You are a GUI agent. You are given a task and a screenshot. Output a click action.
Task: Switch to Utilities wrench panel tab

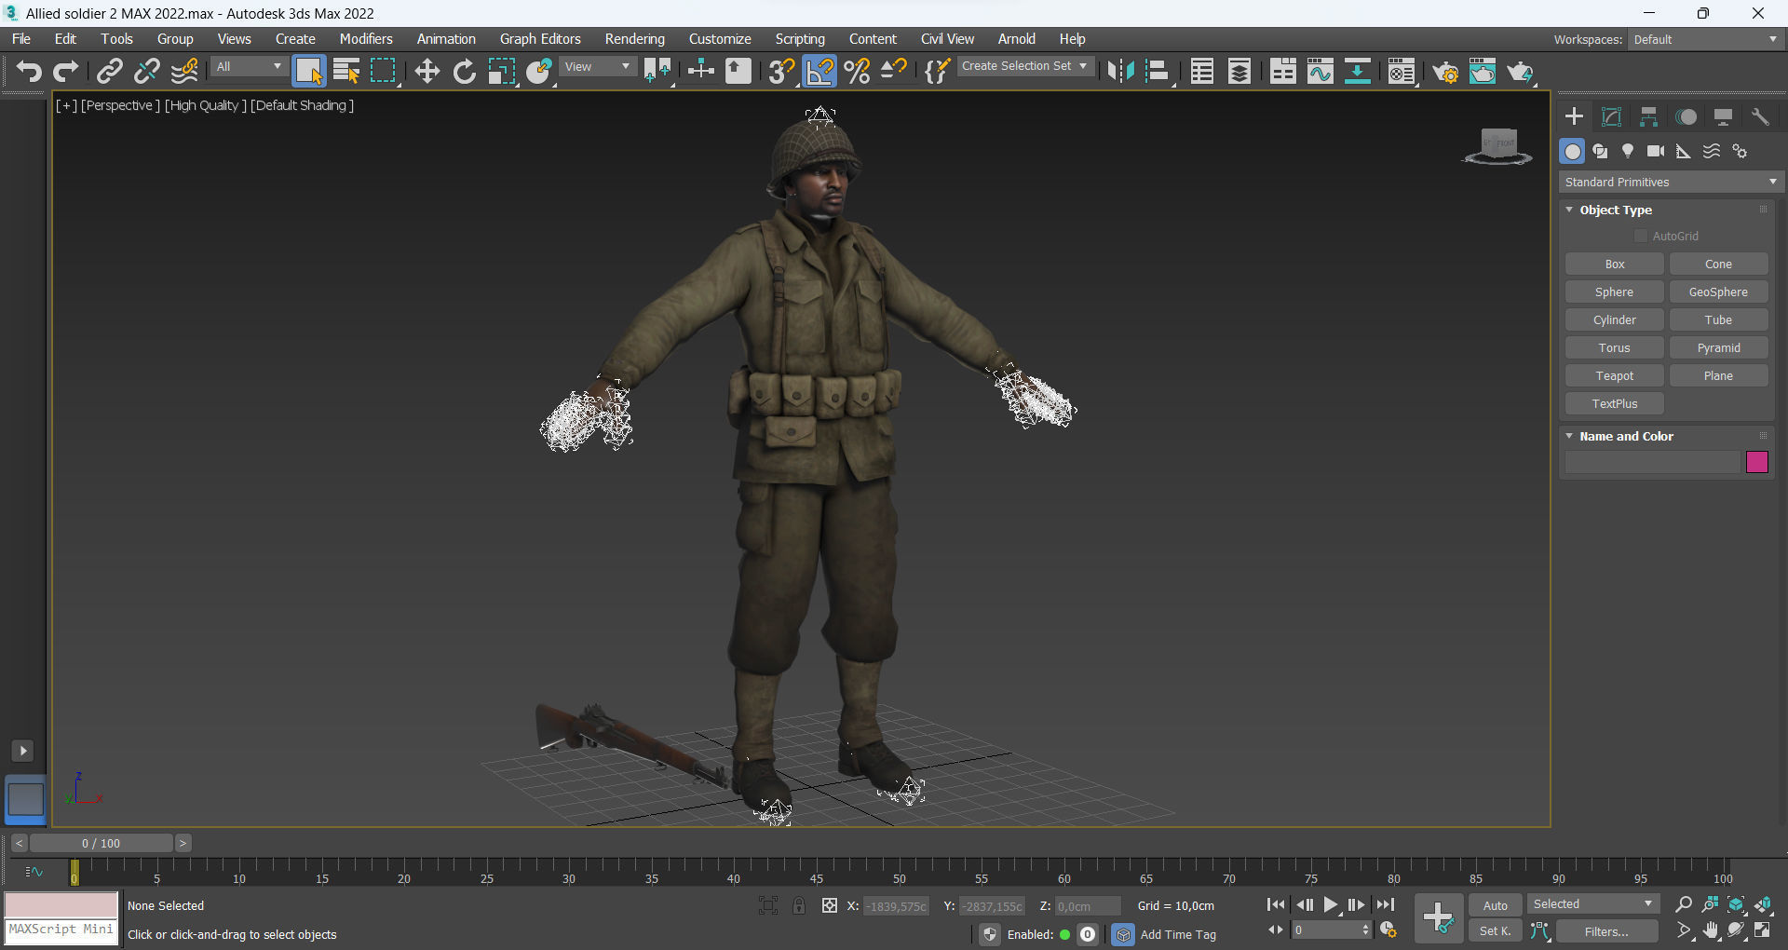pos(1760,116)
